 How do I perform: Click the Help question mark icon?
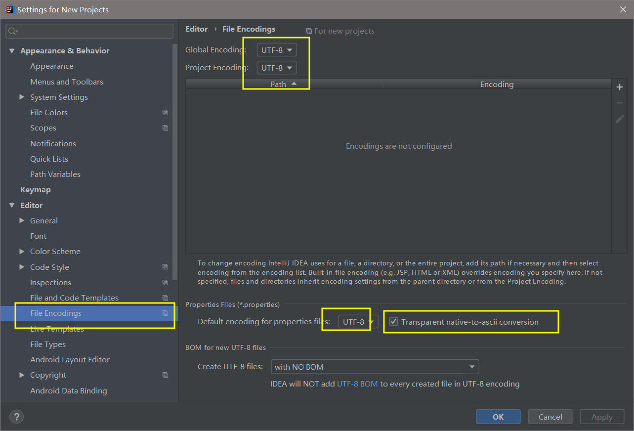(16, 417)
